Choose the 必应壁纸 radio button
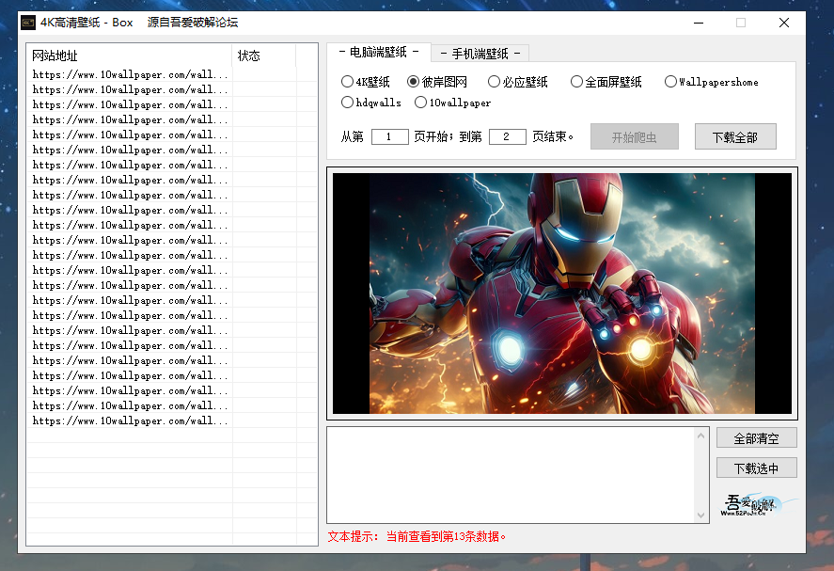This screenshot has height=571, width=834. pos(495,82)
